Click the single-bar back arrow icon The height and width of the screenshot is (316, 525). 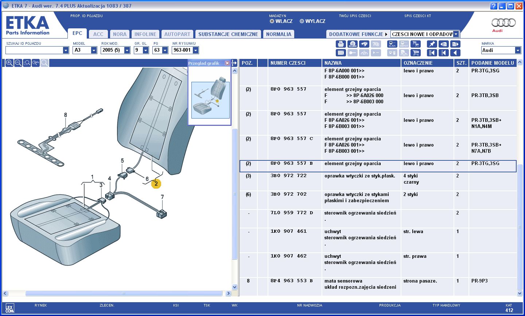(443, 53)
